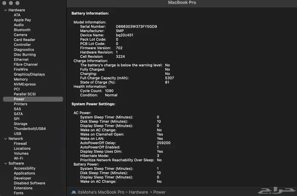Select Firewall under Network

pyautogui.click(x=20, y=143)
